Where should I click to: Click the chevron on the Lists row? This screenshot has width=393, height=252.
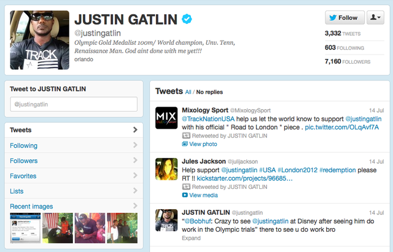[x=135, y=191]
